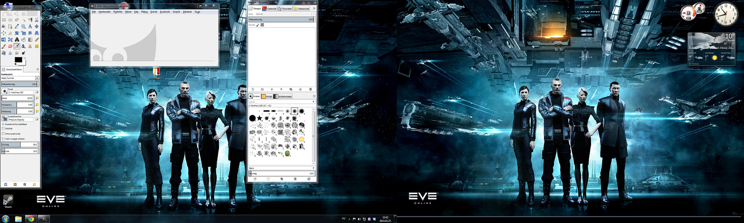Select the star-shaped brush thumbnail

pos(259,118)
